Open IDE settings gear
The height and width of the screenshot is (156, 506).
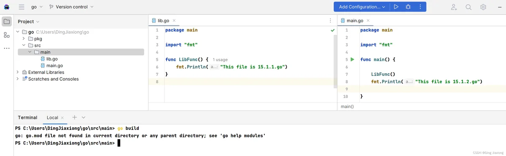click(483, 7)
